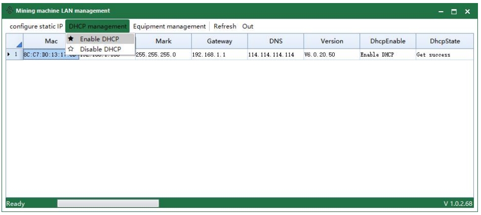Sort by the Version column header
481x215 pixels.
(332, 41)
